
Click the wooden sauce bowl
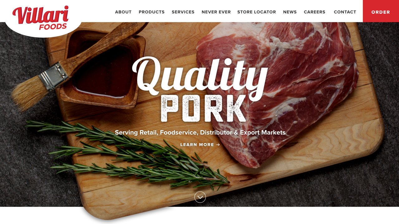103,68
